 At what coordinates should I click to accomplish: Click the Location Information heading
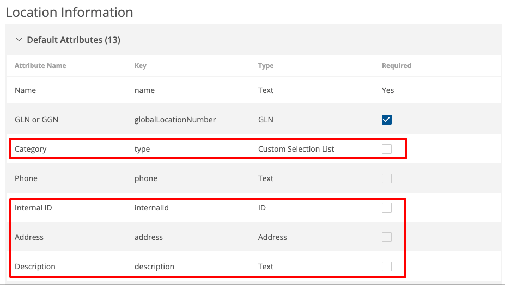(69, 12)
